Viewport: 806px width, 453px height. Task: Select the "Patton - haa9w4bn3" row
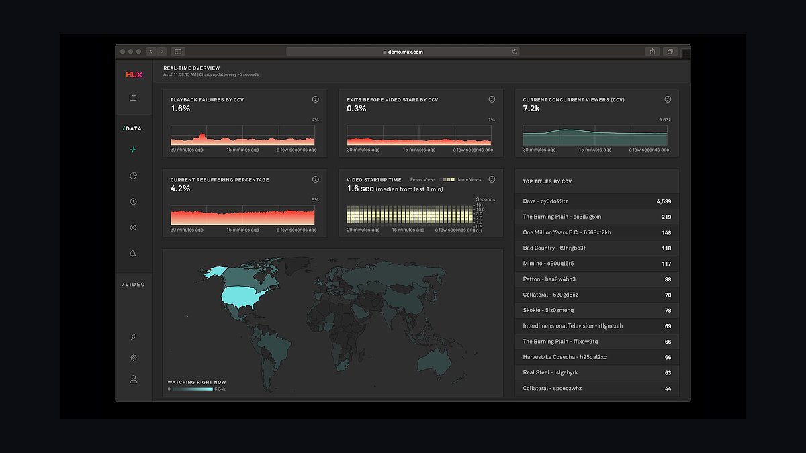pyautogui.click(x=597, y=279)
